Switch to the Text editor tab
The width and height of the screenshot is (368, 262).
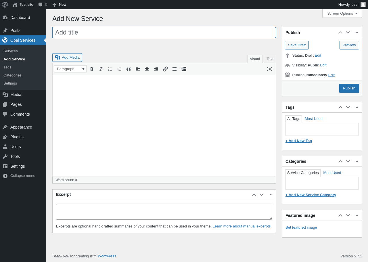pyautogui.click(x=270, y=59)
